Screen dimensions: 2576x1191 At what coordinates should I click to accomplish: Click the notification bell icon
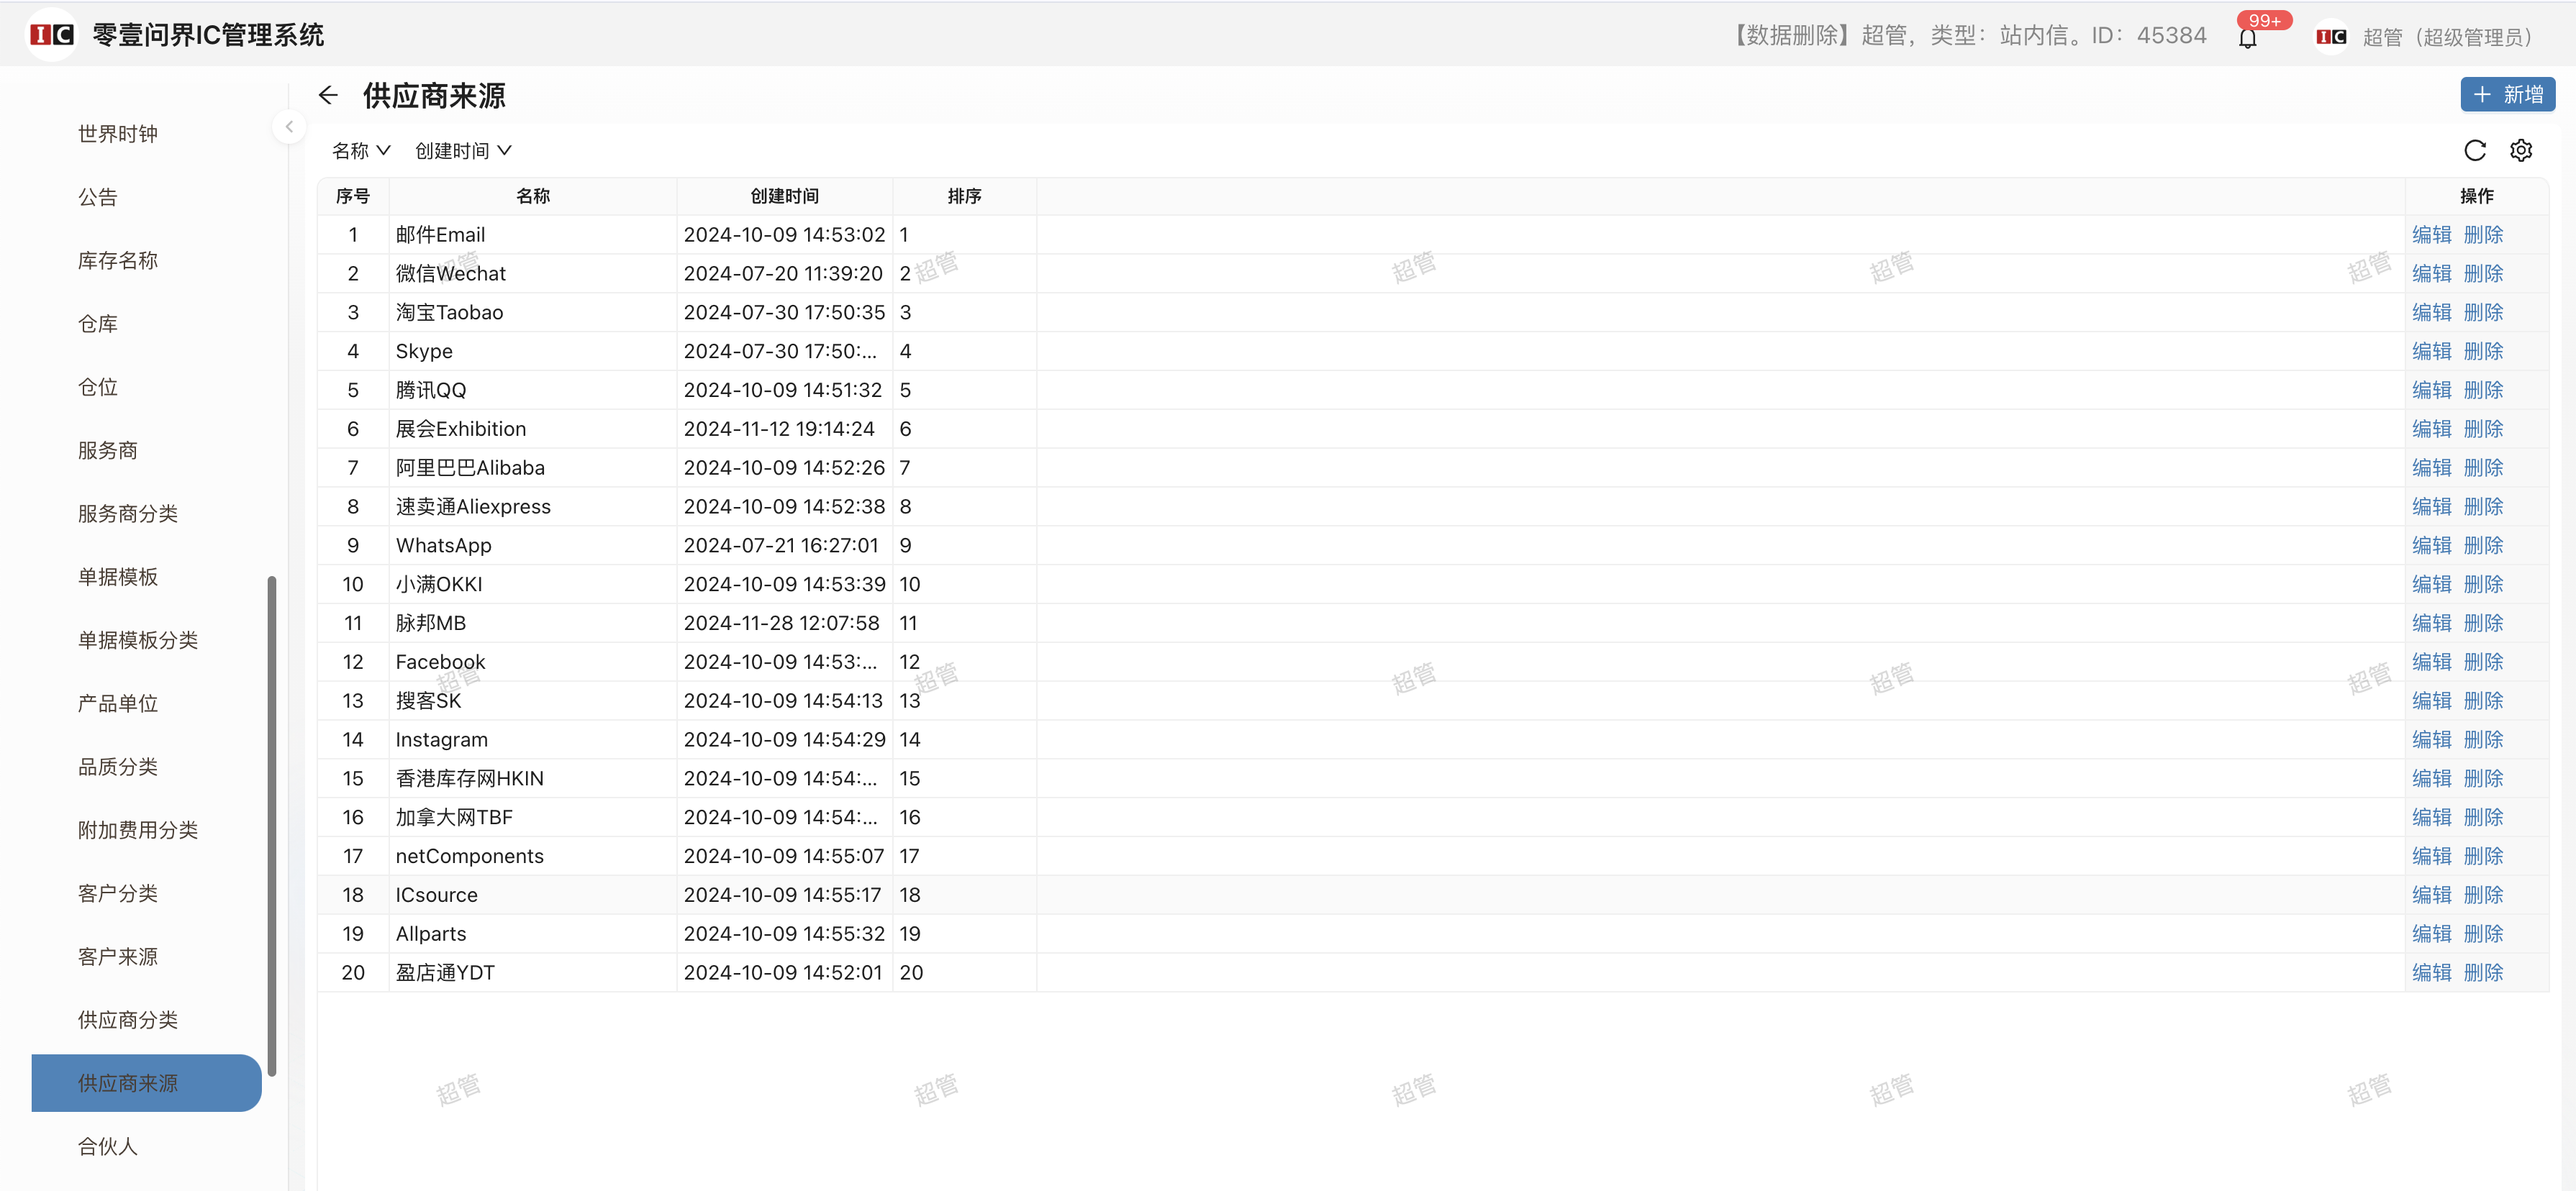coord(2247,38)
